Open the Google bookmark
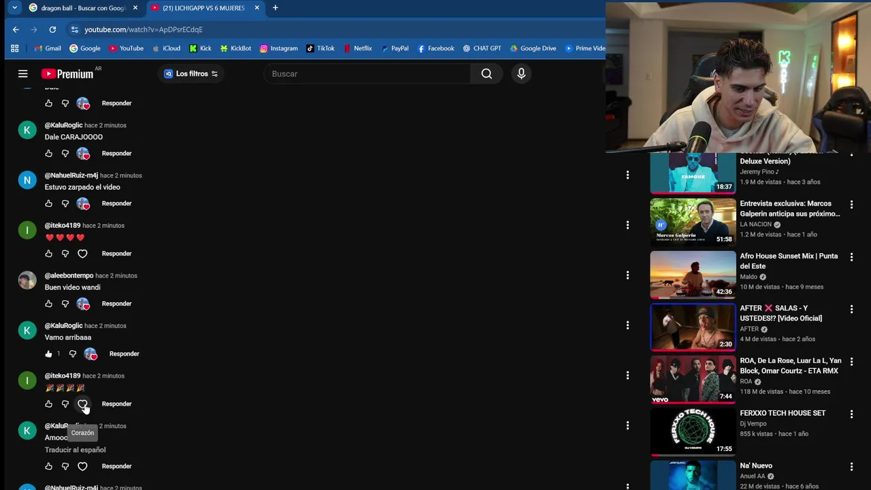871x490 pixels. point(85,48)
